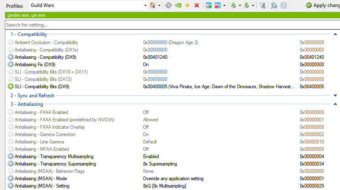340x190 pixels.
Task: Click the export profiles icon
Action: pos(233,5)
